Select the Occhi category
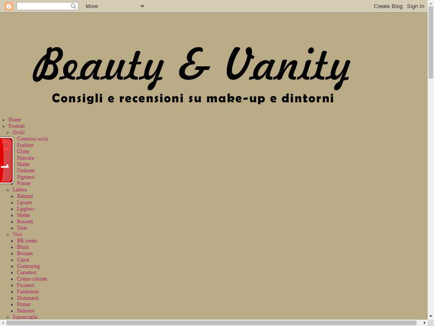The height and width of the screenshot is (326, 434). pyautogui.click(x=19, y=132)
